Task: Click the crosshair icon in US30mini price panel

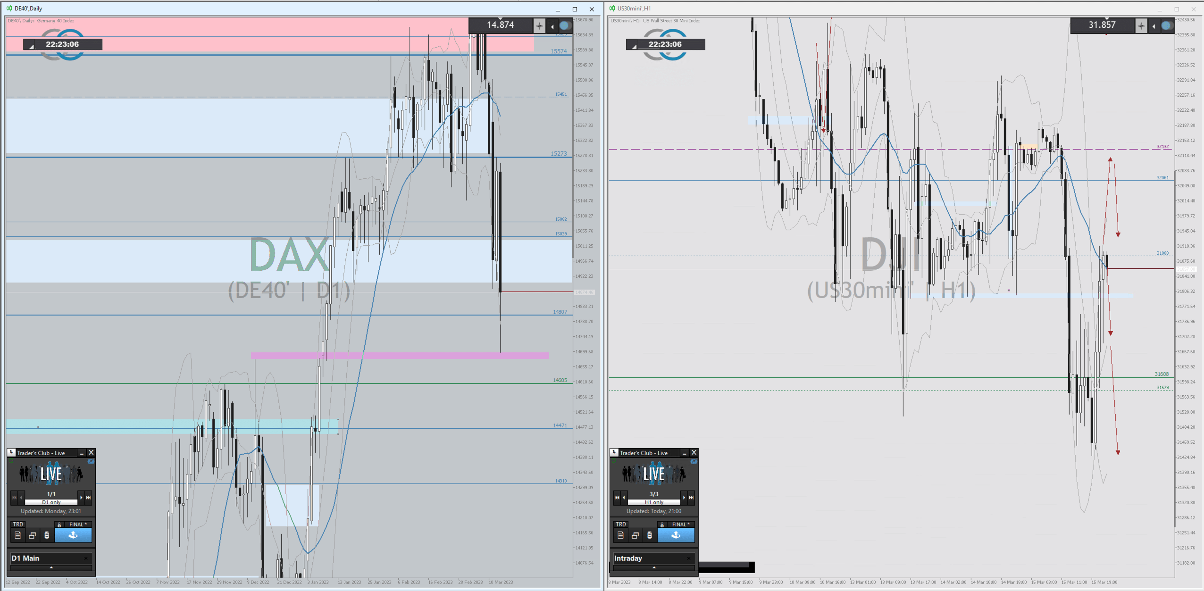Action: click(1141, 26)
